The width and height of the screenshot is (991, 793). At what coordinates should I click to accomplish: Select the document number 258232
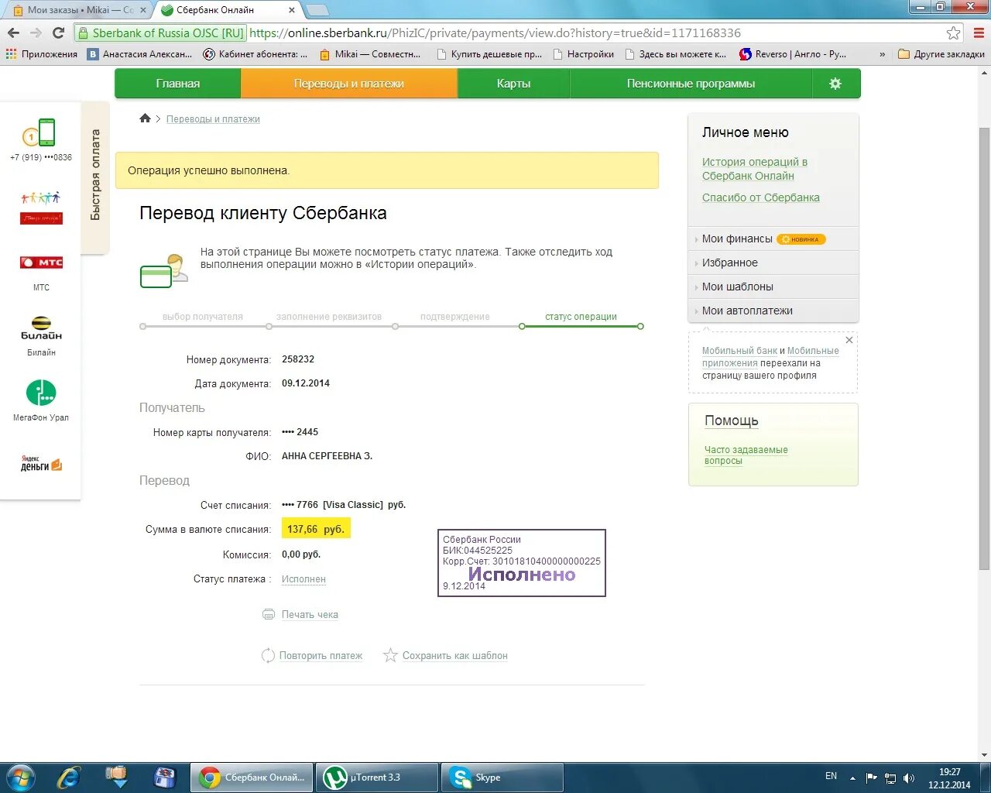tap(298, 359)
